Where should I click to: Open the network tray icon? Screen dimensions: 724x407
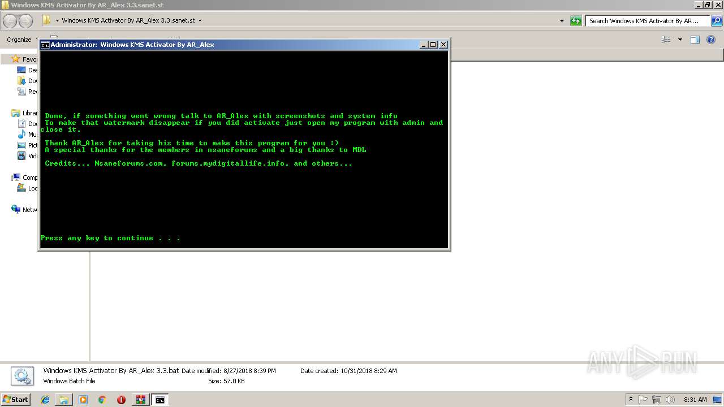(657, 400)
